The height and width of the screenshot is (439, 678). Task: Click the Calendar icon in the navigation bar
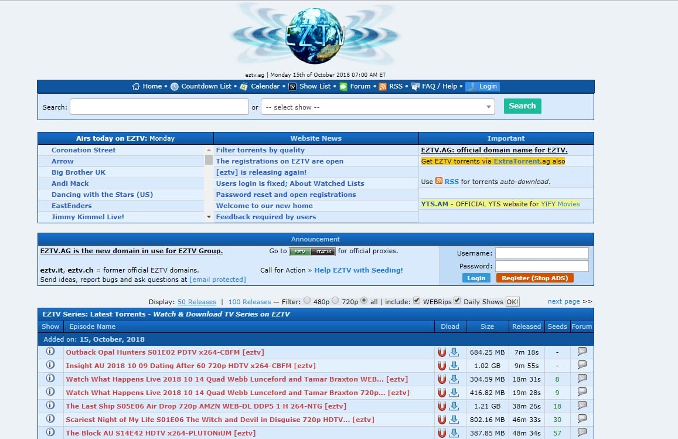(243, 86)
